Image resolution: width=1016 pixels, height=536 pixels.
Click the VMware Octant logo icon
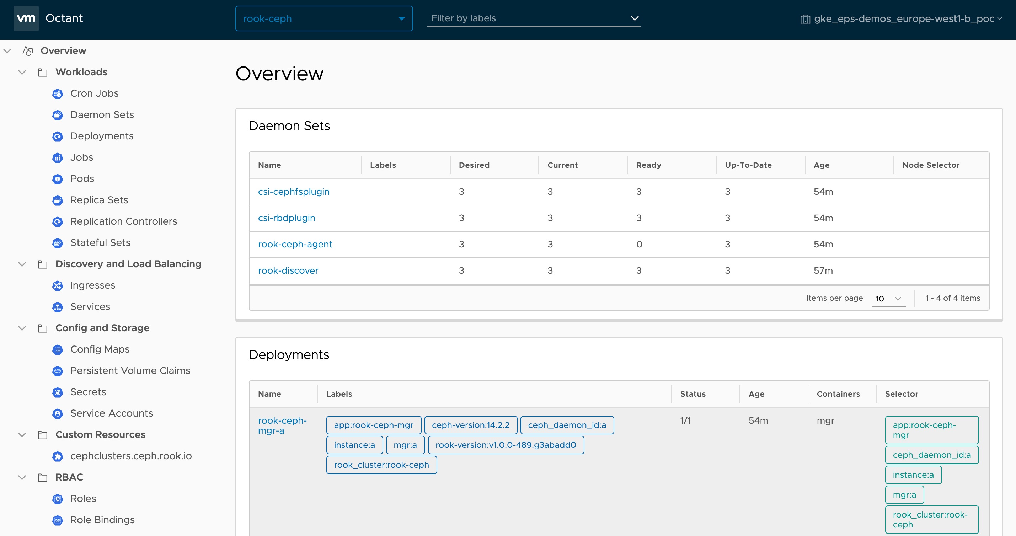click(26, 18)
